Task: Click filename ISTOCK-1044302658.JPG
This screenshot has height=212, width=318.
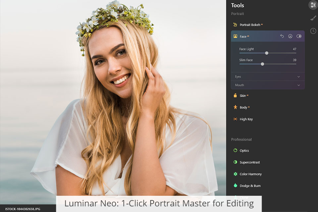Action: tap(23, 209)
